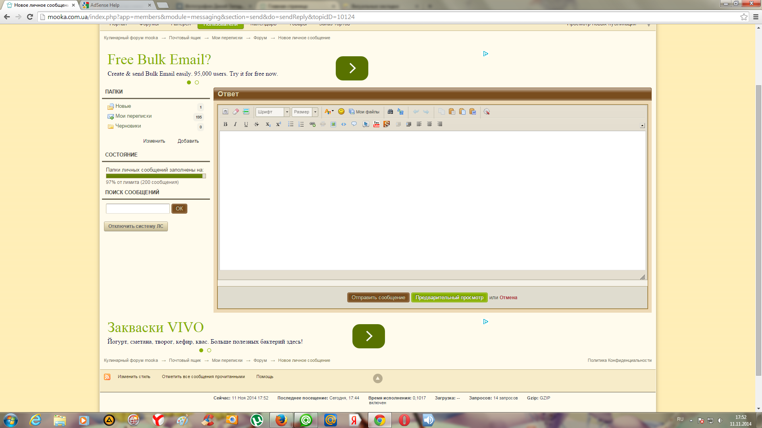Insert a bulleted list
This screenshot has height=428, width=762.
coord(291,124)
